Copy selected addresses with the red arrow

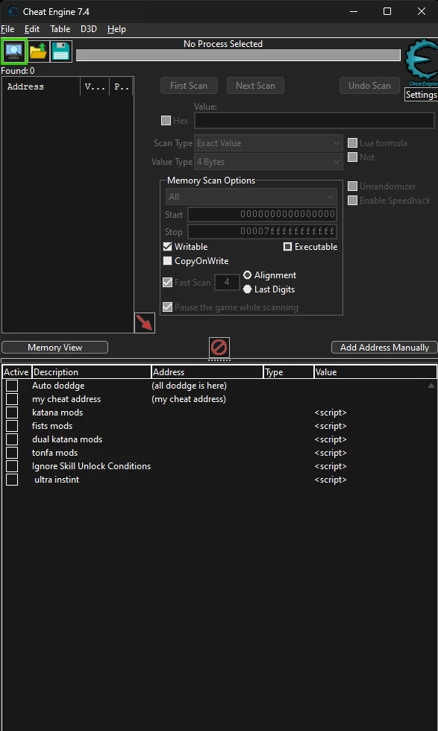tap(145, 322)
